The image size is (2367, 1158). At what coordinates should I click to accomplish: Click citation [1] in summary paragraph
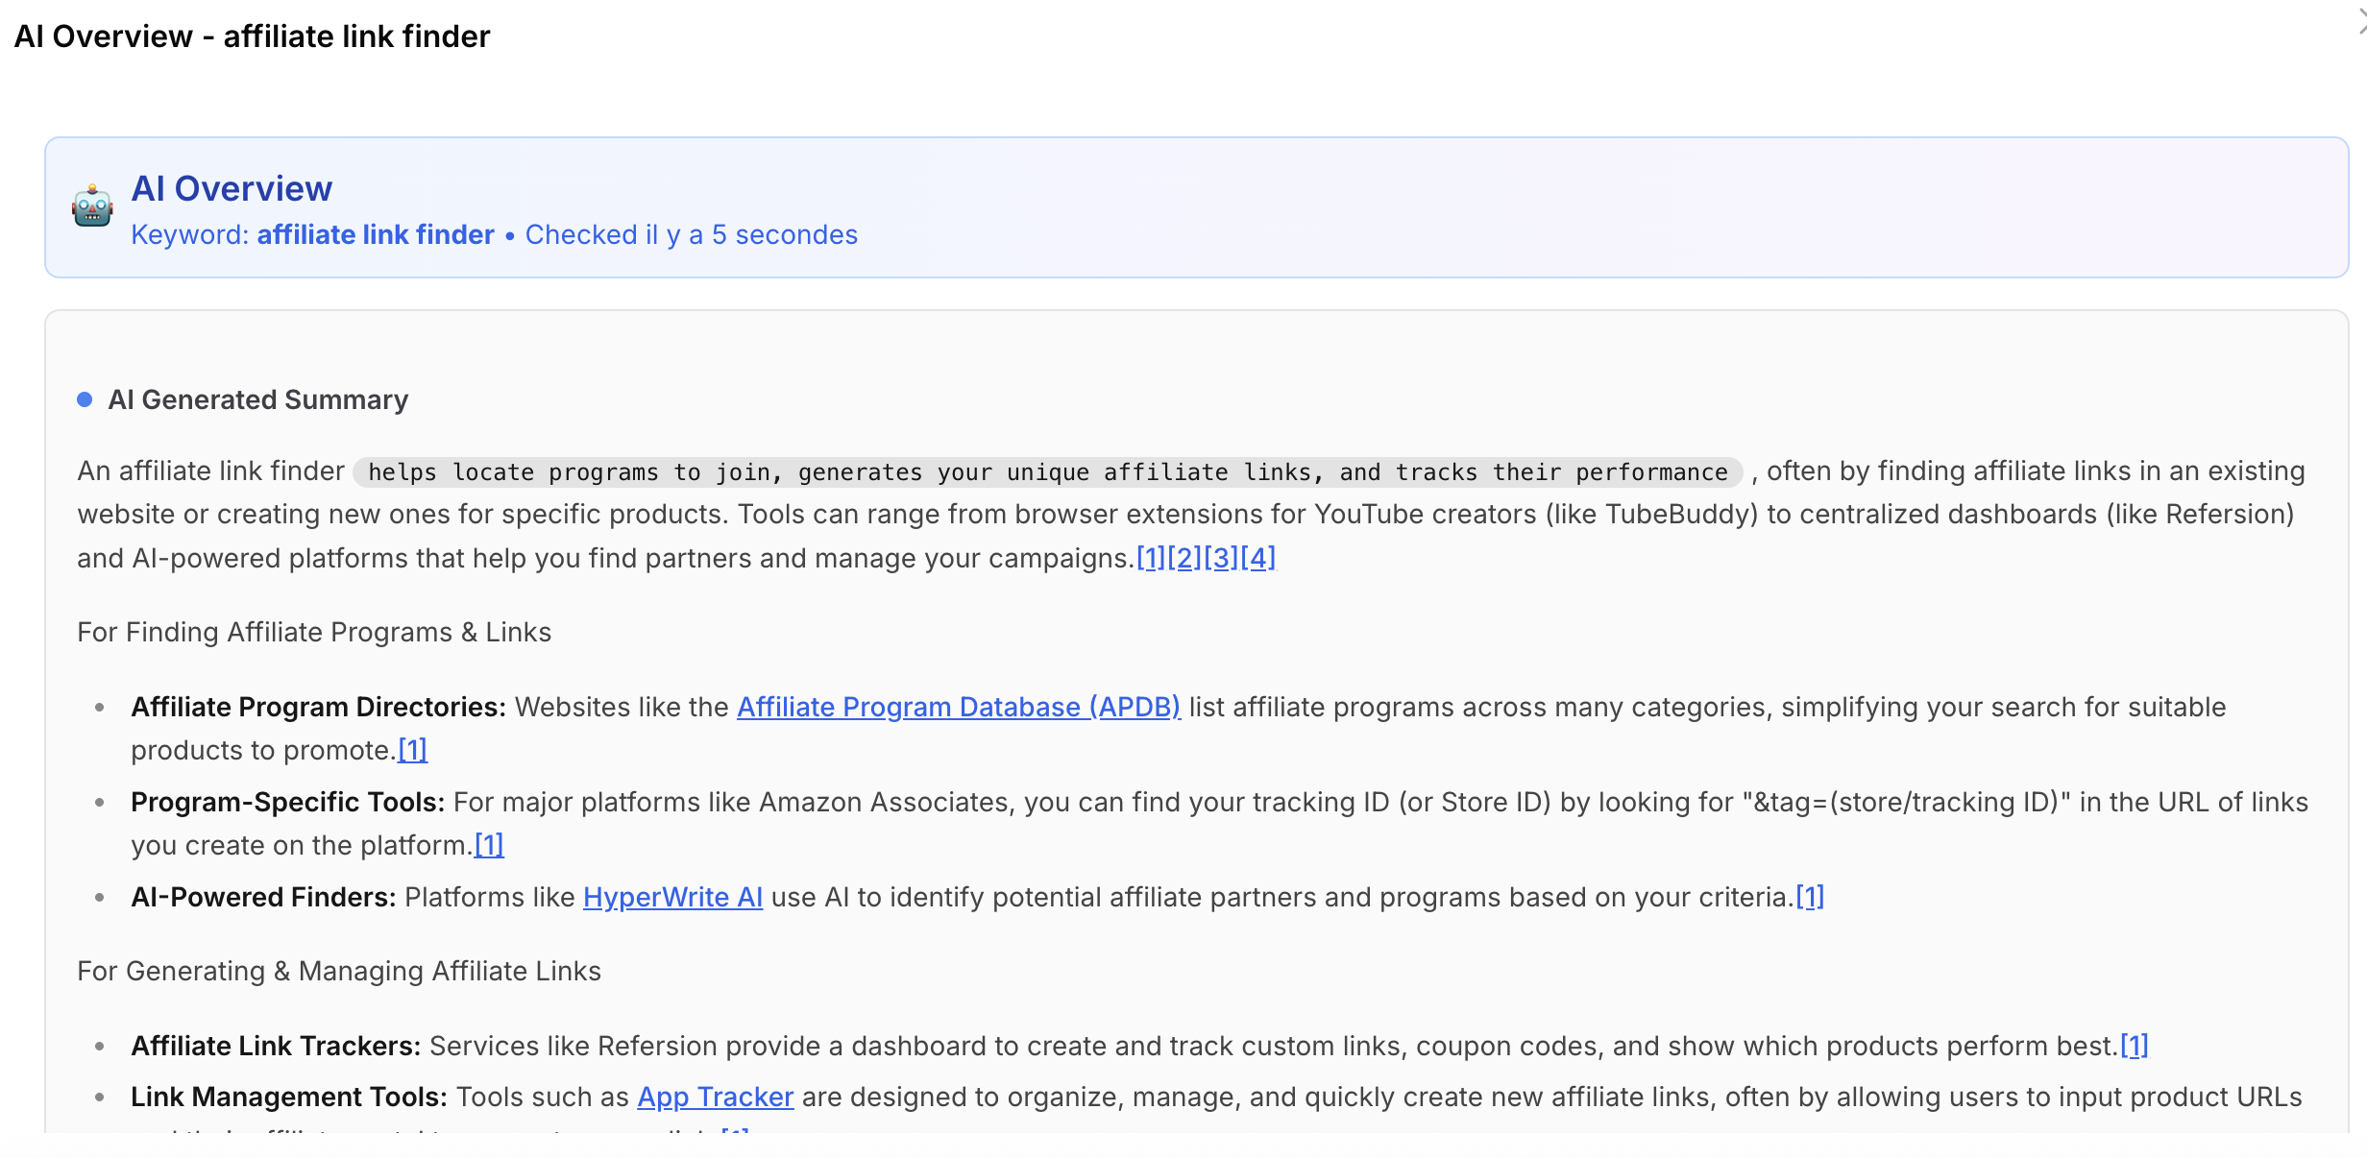pos(1151,558)
